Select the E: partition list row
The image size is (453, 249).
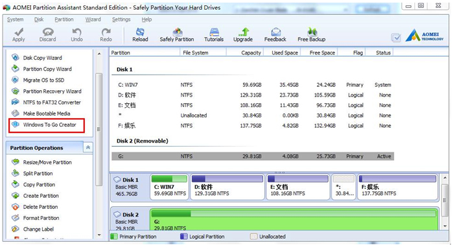click(253, 105)
